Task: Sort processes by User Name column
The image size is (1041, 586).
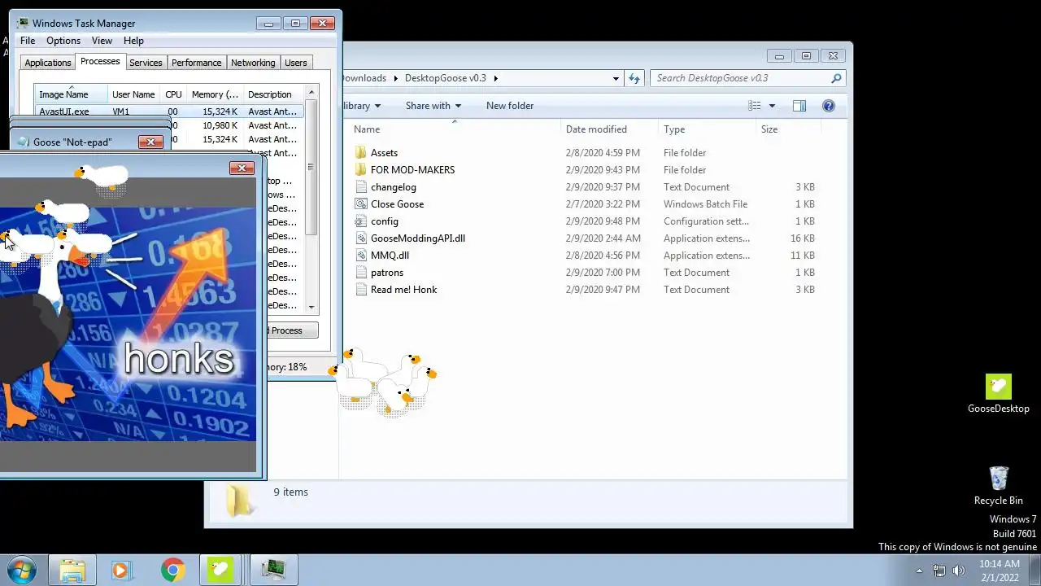Action: click(x=133, y=94)
